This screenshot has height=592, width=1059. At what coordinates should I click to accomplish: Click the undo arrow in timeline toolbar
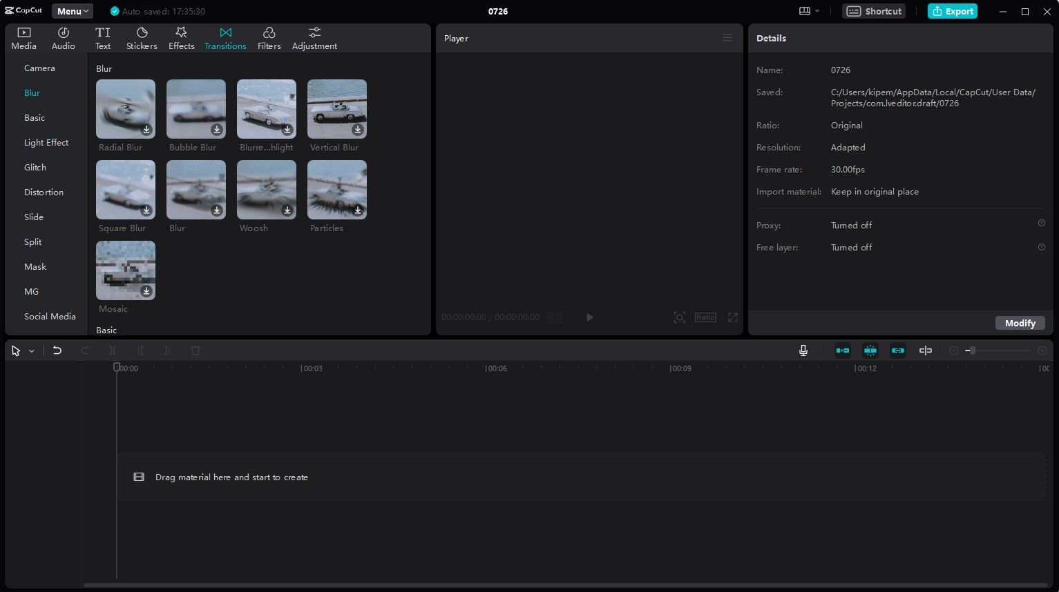[x=57, y=351]
